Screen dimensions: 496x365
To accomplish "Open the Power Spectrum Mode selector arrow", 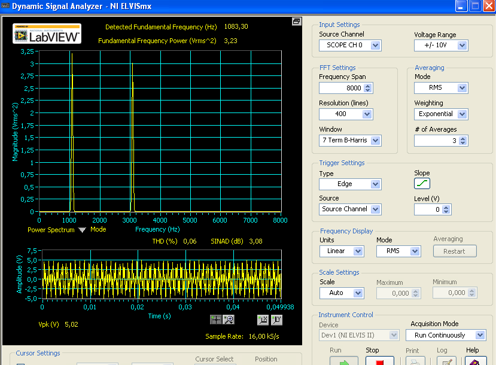I will [x=82, y=230].
